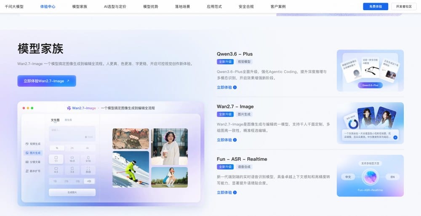Viewport: 421px width, 216px height.
Task: Switch to the 文生图 tab
Action: point(55,120)
